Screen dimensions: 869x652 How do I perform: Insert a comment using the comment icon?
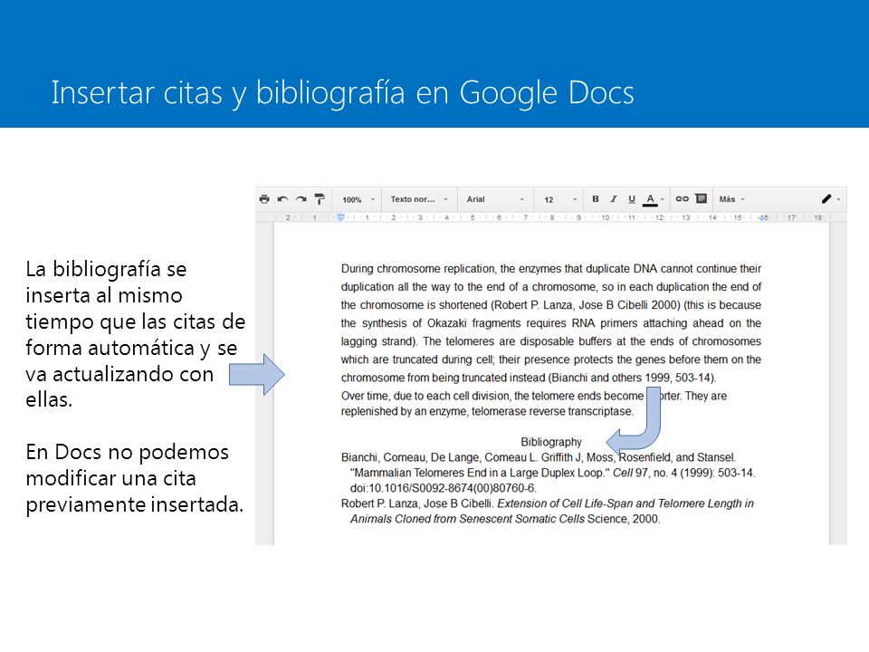pos(701,198)
